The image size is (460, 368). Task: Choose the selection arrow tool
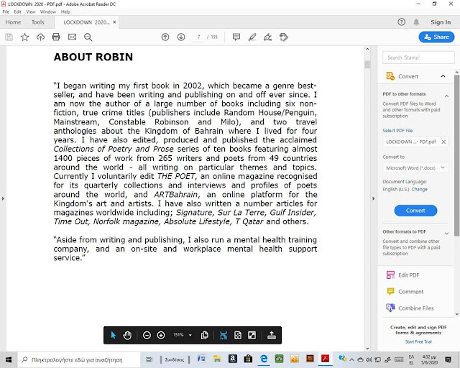pyautogui.click(x=114, y=335)
